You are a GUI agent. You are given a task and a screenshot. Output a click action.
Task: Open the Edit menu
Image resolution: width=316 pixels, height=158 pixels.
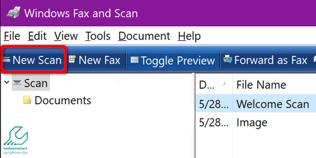[37, 36]
